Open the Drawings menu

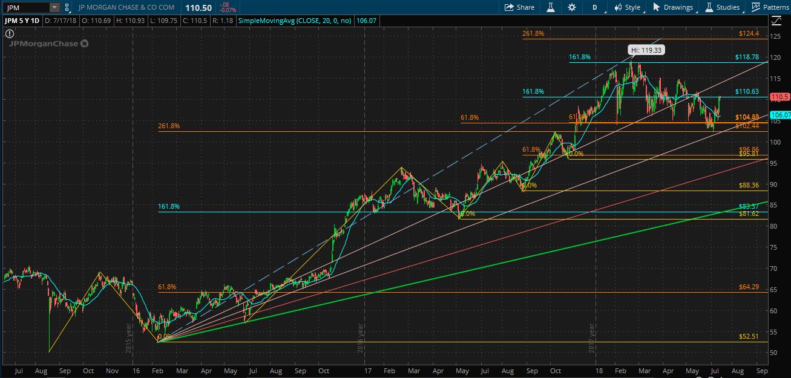click(x=673, y=7)
